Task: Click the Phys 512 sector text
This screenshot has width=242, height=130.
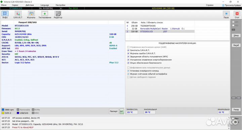Action: [114, 63]
